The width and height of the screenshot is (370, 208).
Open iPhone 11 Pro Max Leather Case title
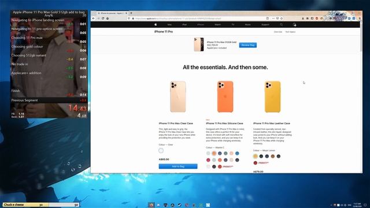(272, 123)
